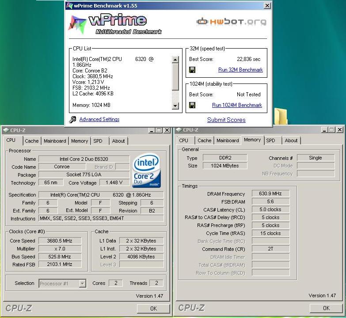Click save icon beside Run 1024M Benchmark
The height and width of the screenshot is (318, 346).
(x=192, y=105)
